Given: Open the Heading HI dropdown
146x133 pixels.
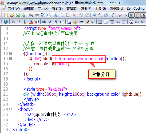Looking at the screenshot, I should (62, 22).
